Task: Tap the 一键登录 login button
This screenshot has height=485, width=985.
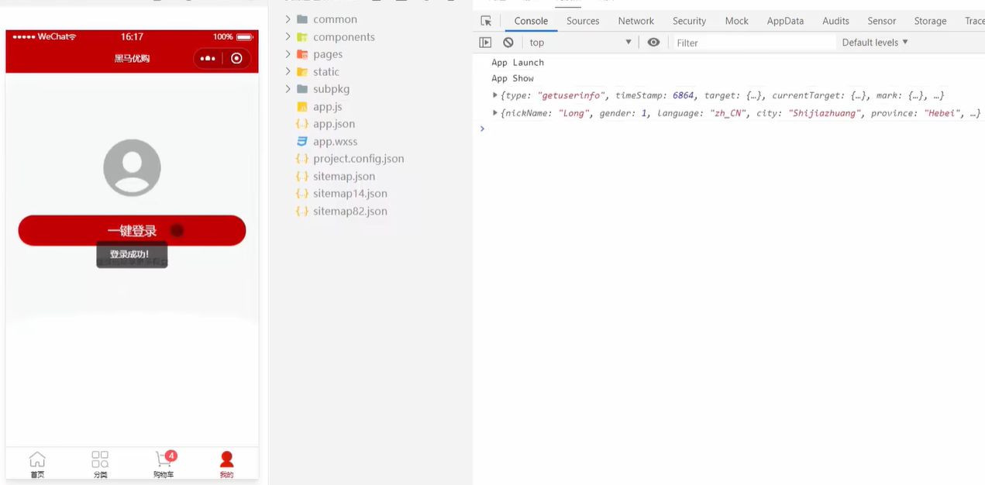Action: (x=132, y=231)
